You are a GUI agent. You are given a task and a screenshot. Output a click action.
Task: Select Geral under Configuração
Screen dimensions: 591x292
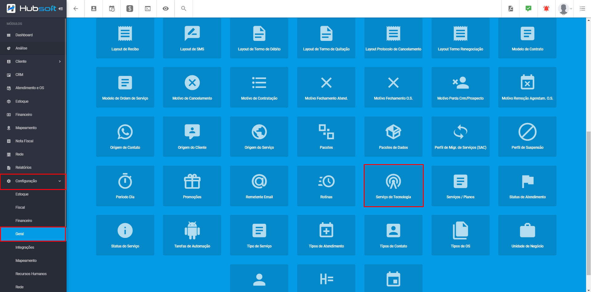click(x=33, y=234)
